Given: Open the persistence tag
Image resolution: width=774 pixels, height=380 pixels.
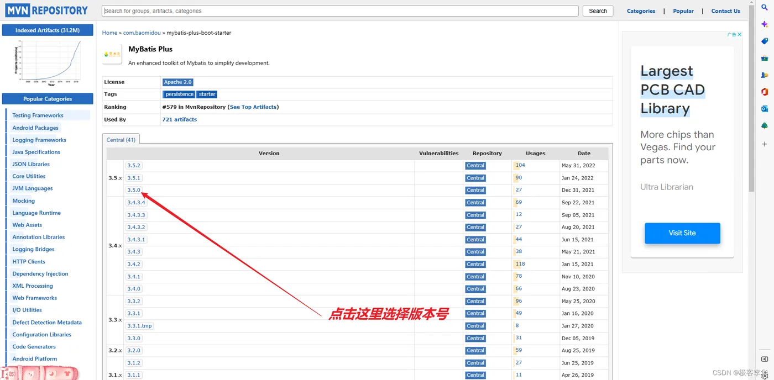Looking at the screenshot, I should pyautogui.click(x=179, y=94).
